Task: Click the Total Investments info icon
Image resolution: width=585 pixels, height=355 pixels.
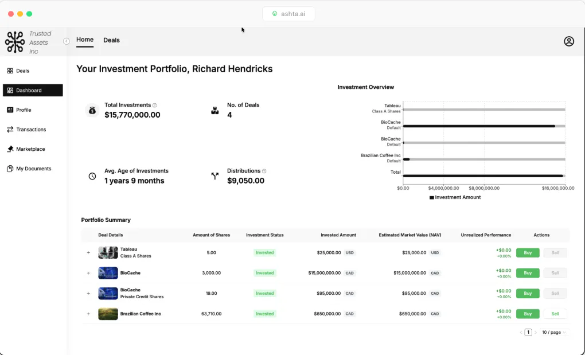Action: [x=154, y=105]
